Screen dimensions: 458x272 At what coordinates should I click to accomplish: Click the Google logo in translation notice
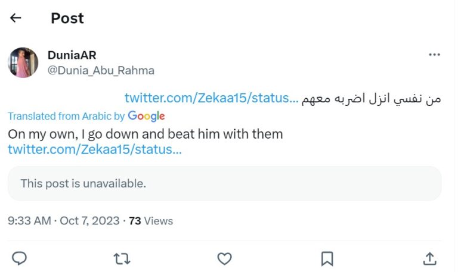[146, 116]
